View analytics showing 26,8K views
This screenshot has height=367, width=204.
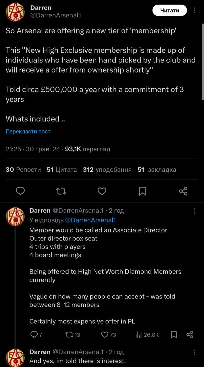click(x=147, y=335)
